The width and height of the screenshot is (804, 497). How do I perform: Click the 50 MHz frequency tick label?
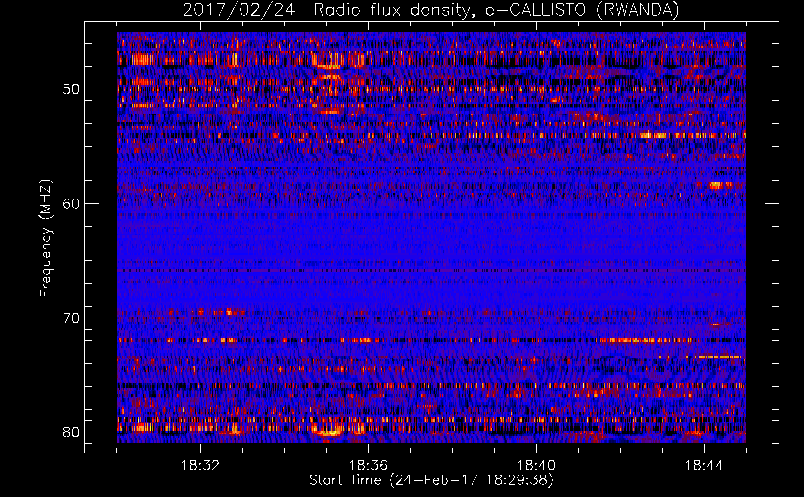(x=71, y=89)
